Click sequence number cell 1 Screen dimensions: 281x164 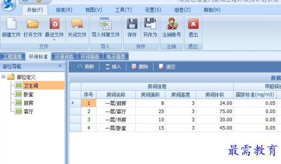(89, 103)
